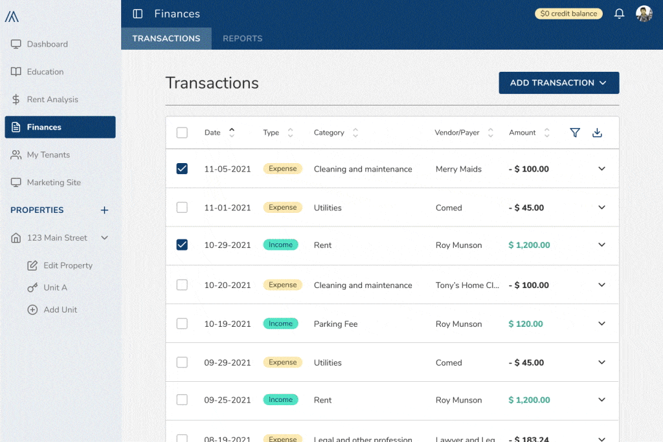
Task: Switch to the Reports tab
Action: [242, 39]
